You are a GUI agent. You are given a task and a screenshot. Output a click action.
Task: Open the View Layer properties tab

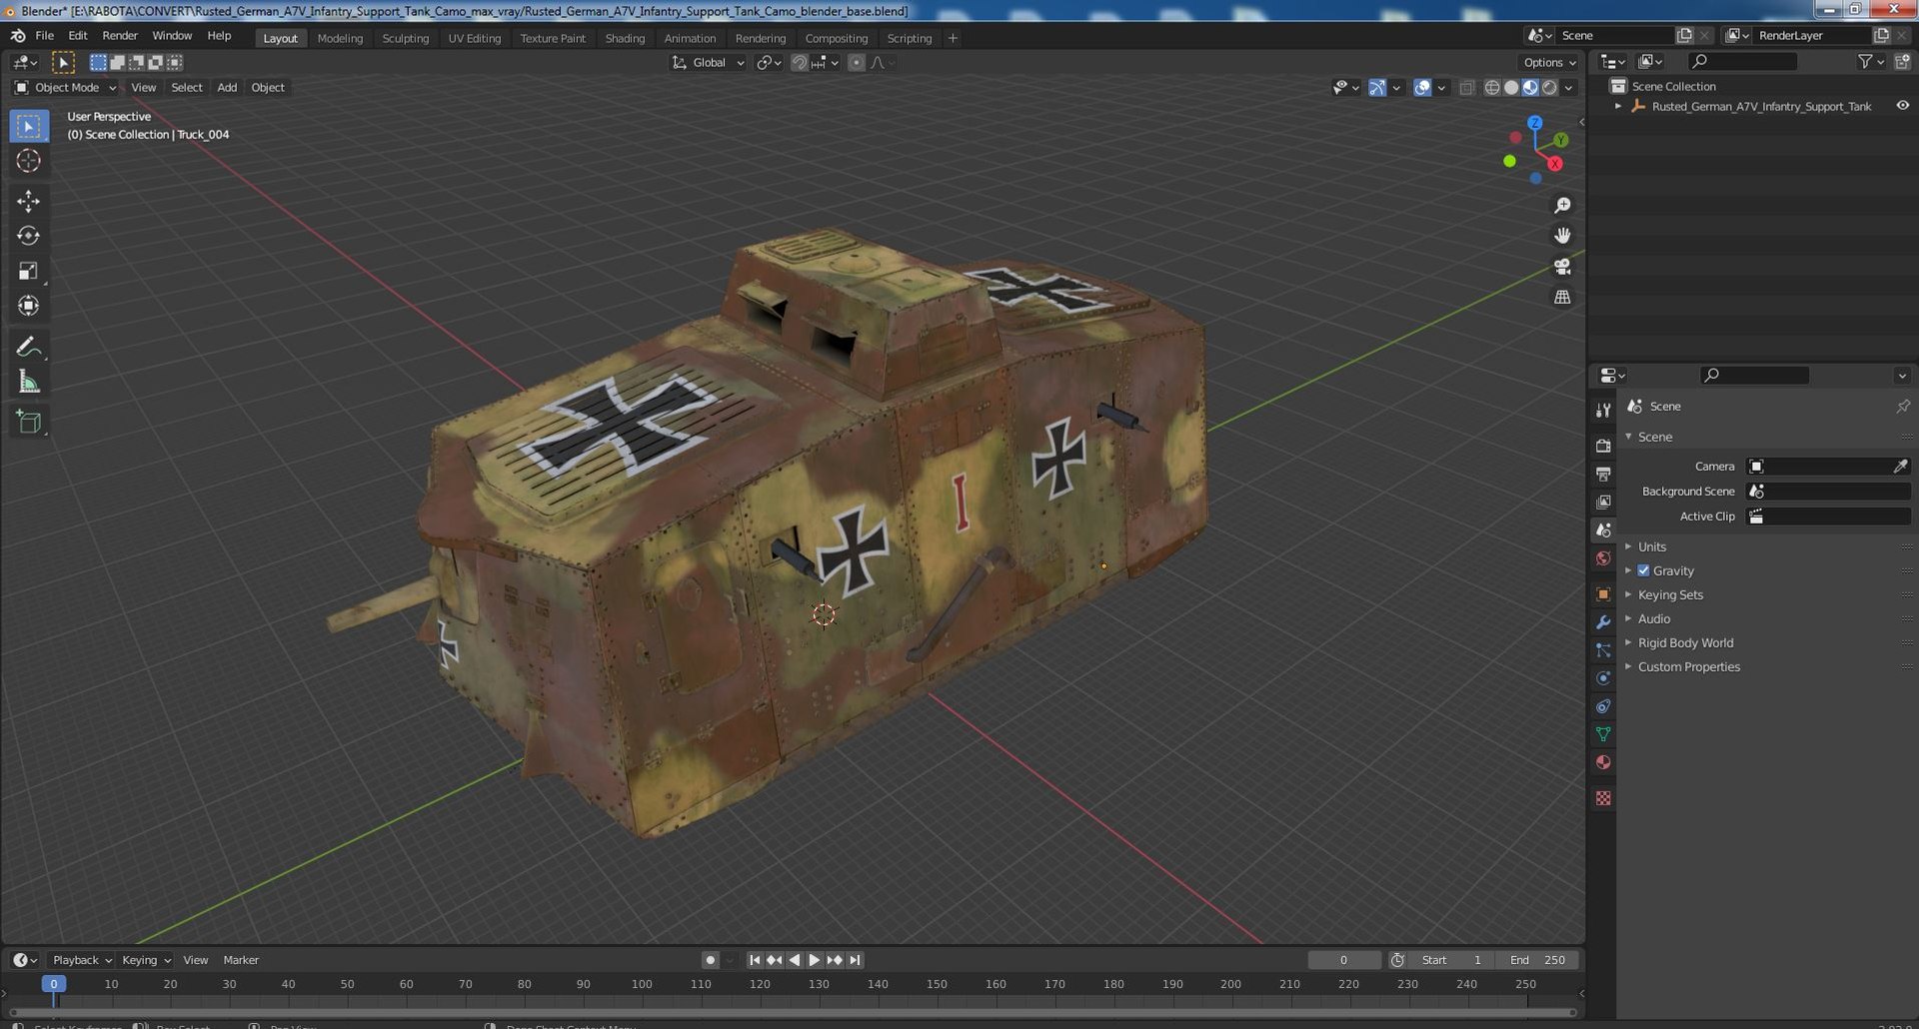click(x=1603, y=502)
